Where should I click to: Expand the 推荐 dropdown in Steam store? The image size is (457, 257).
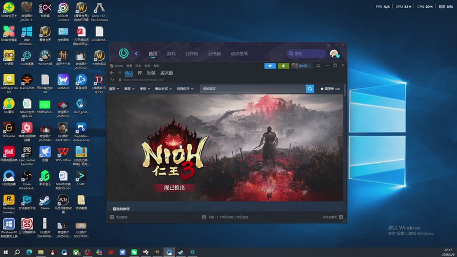130,89
